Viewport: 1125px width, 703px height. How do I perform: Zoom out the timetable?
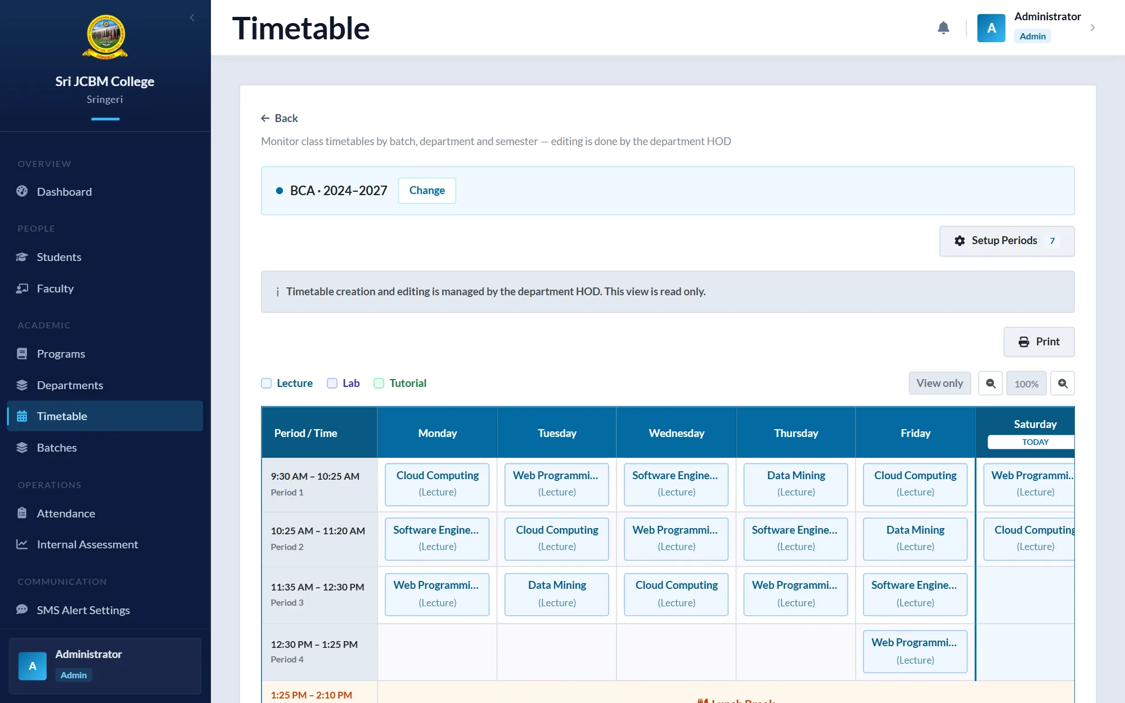(991, 384)
